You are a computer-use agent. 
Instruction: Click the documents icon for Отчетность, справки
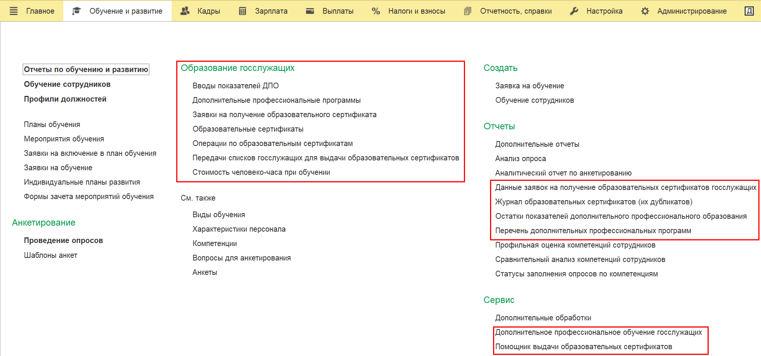[468, 11]
